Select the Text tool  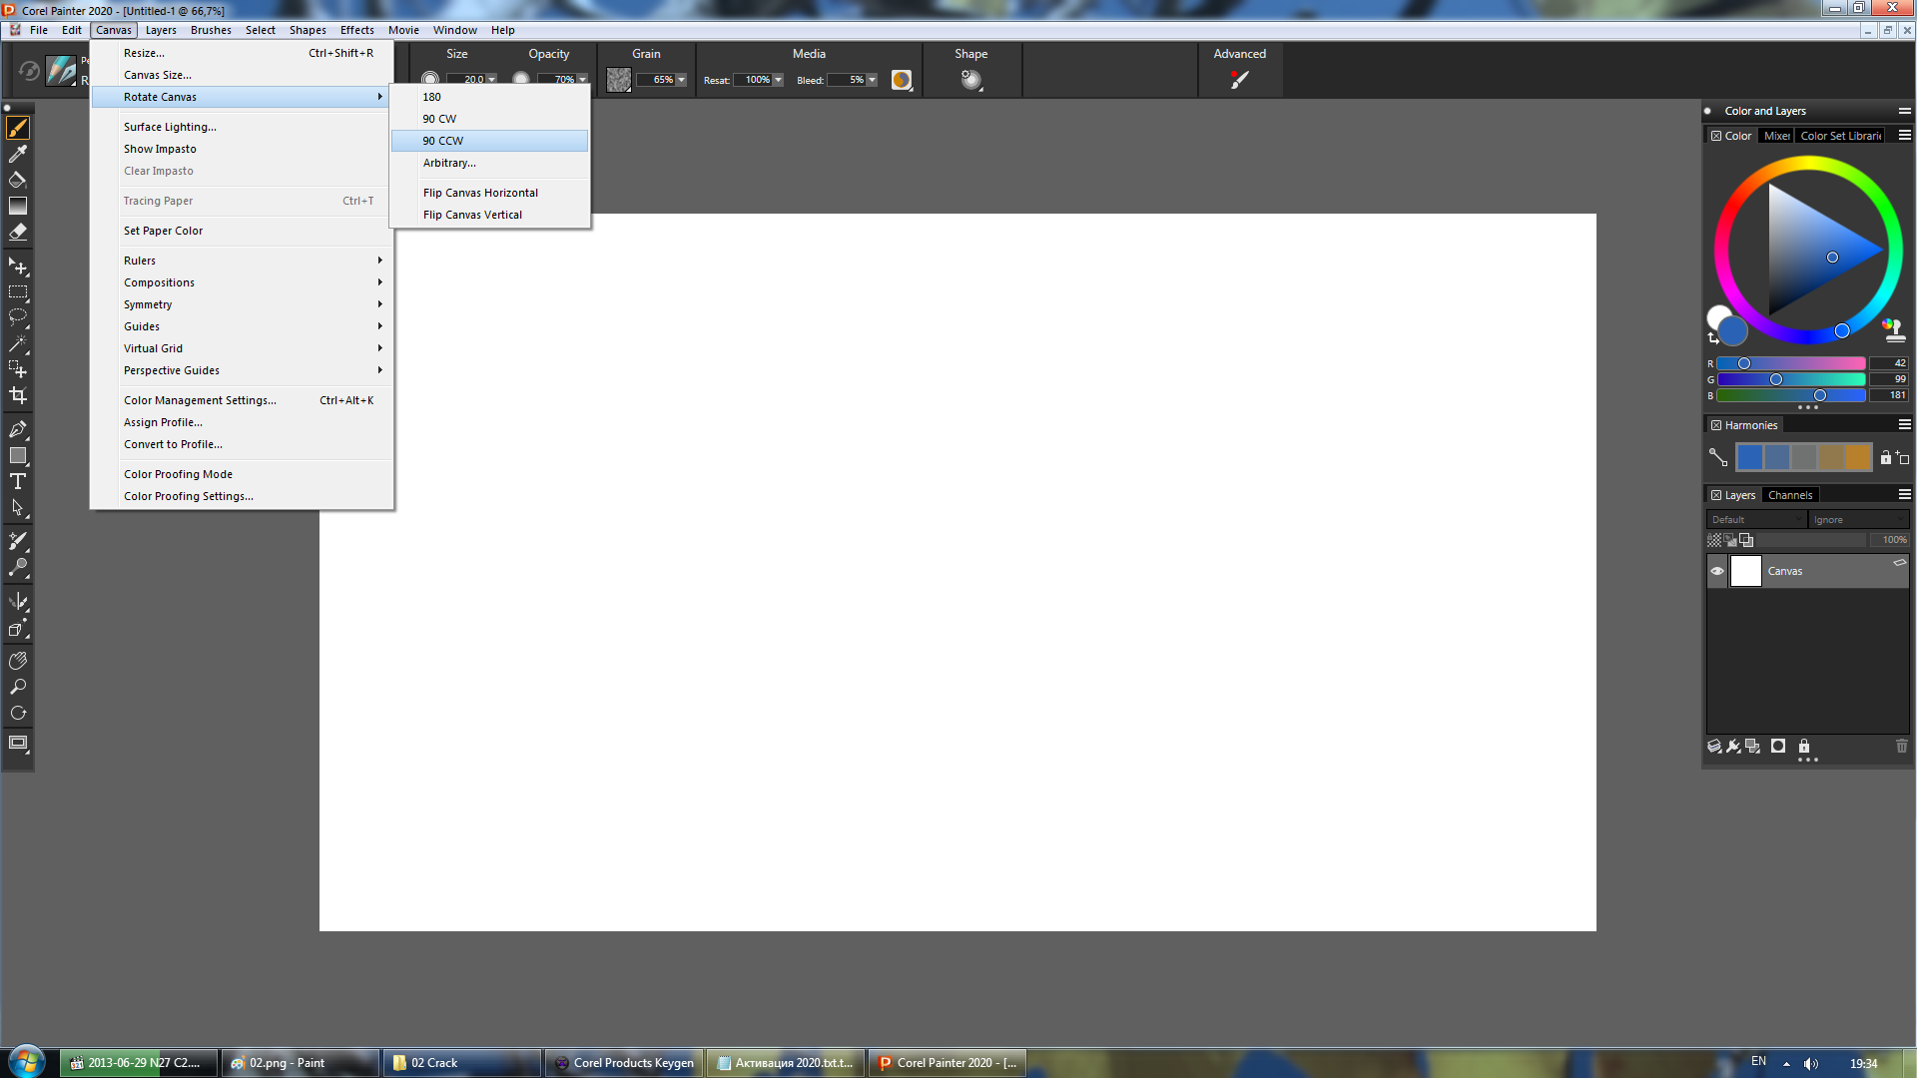click(18, 481)
